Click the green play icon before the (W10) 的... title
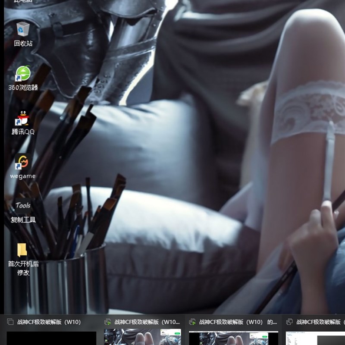Viewport: 345px width, 345px height. pos(192,322)
